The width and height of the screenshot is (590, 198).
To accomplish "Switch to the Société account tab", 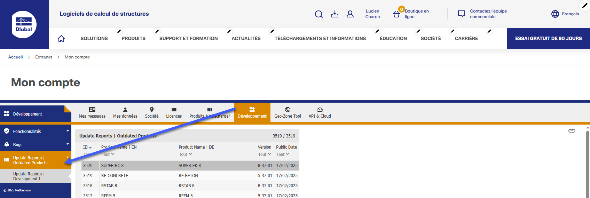I will [152, 113].
